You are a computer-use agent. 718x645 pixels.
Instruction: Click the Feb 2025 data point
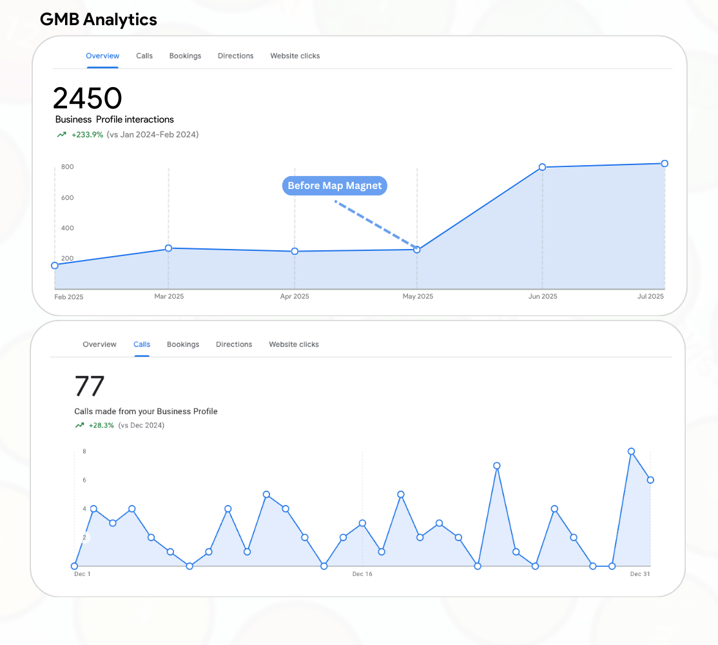click(55, 266)
